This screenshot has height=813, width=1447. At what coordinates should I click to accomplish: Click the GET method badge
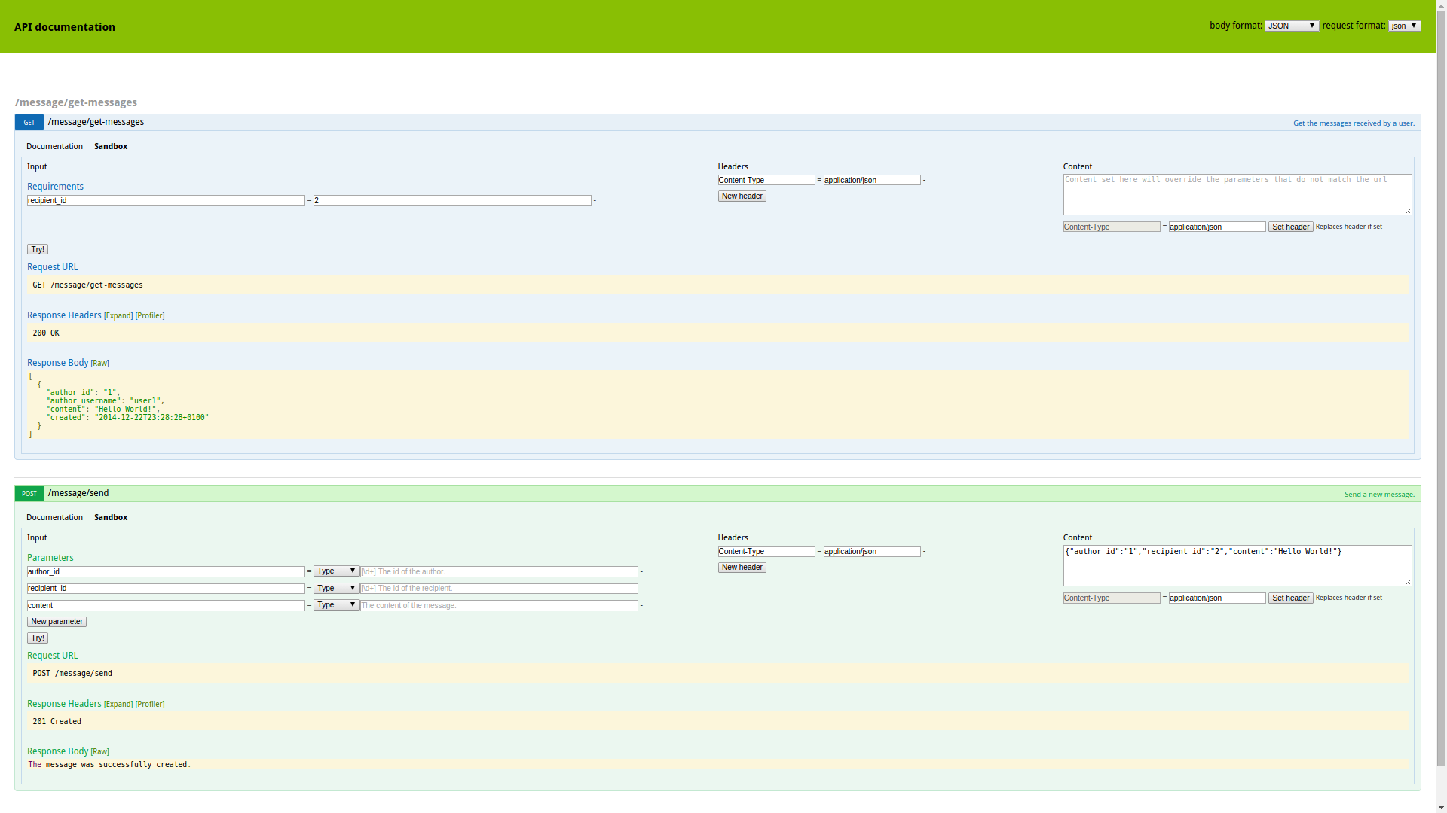(x=29, y=123)
